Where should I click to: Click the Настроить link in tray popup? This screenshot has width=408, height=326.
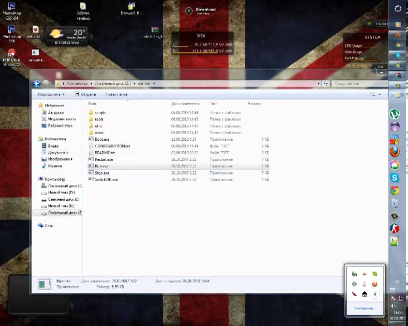click(364, 308)
